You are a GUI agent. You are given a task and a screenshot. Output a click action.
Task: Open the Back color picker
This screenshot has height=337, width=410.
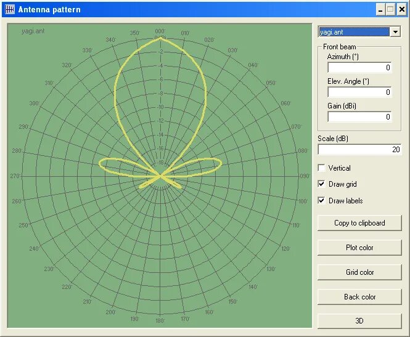tap(359, 297)
